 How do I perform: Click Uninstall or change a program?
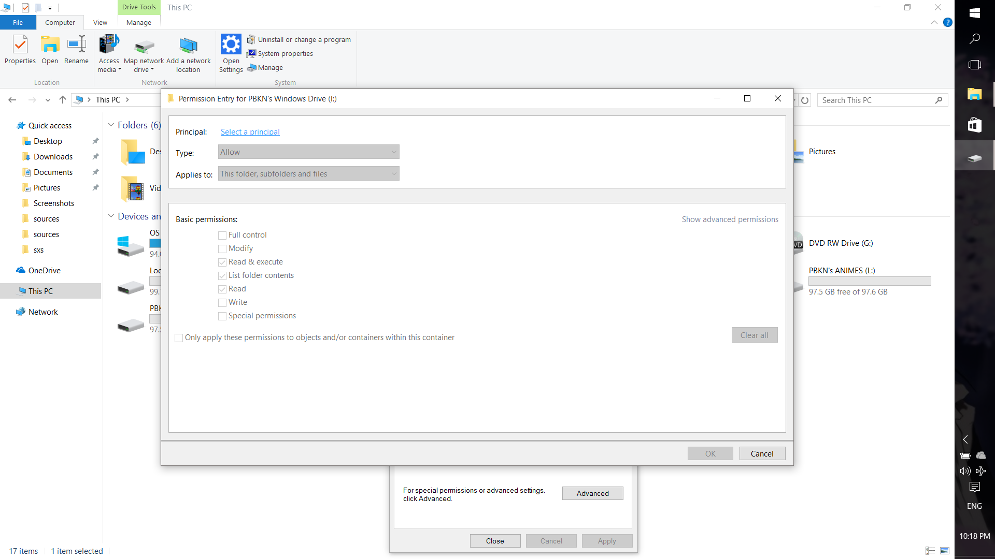click(x=304, y=40)
